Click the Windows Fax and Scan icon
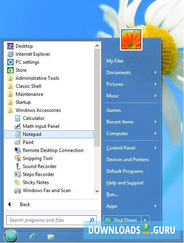Screen dimensions: 184x243 pos(18,190)
